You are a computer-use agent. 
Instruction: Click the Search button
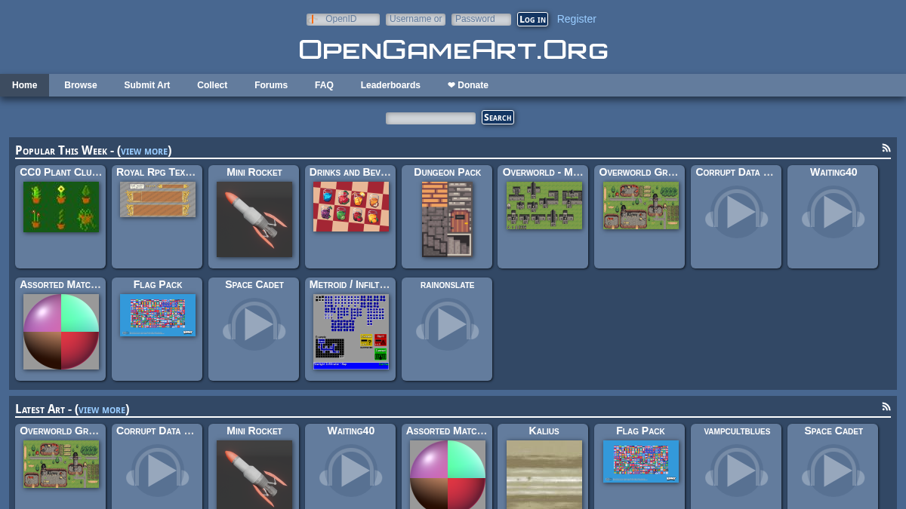coord(498,117)
